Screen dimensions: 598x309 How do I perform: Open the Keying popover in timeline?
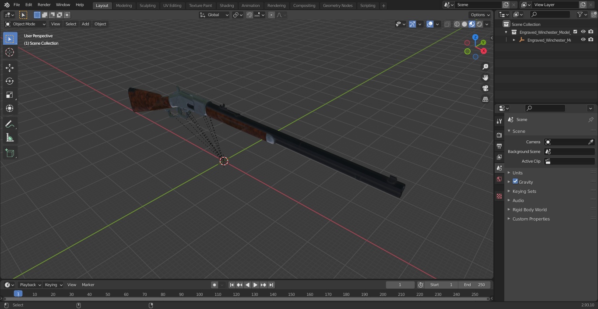pyautogui.click(x=53, y=285)
